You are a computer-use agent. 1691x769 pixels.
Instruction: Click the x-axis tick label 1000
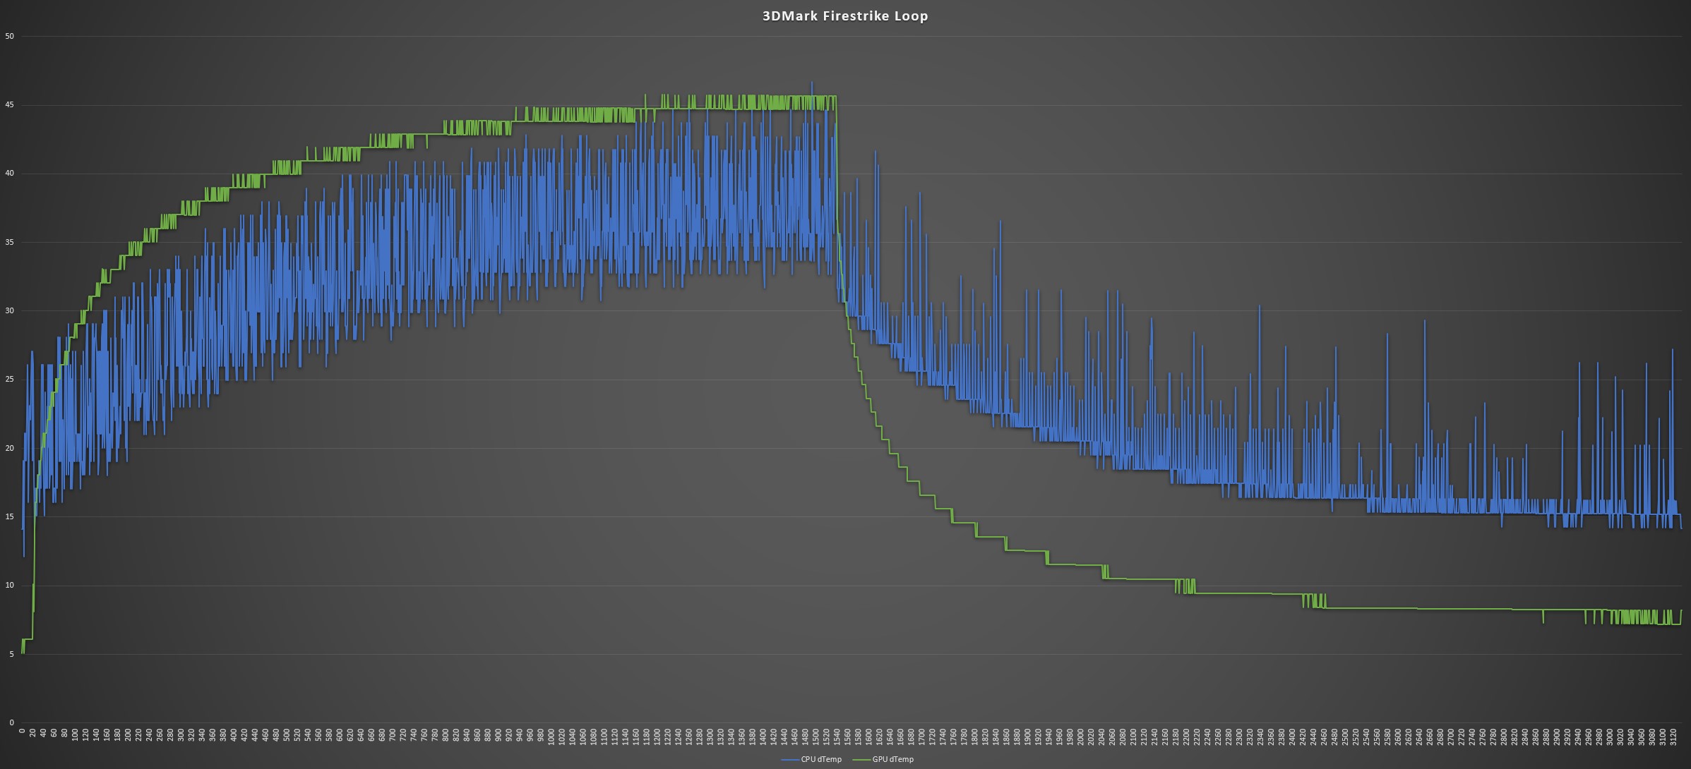tap(551, 737)
